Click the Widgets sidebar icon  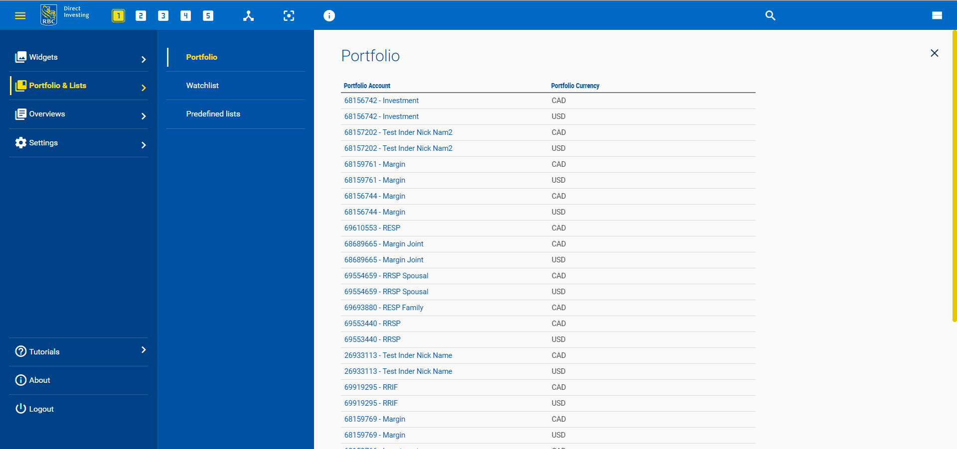pyautogui.click(x=20, y=57)
